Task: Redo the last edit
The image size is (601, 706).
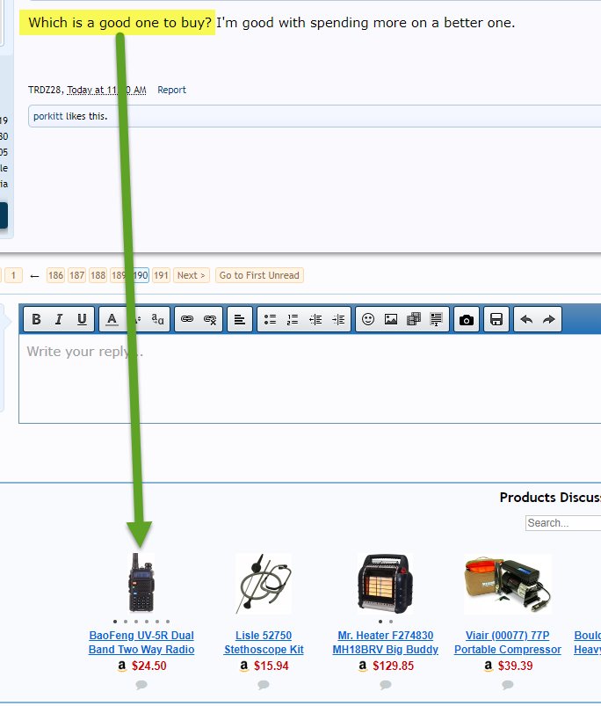Action: coord(549,319)
